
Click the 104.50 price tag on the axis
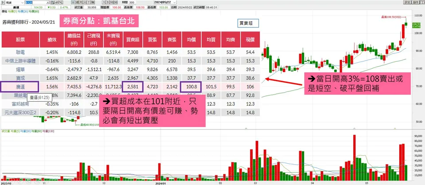tap(416, 25)
